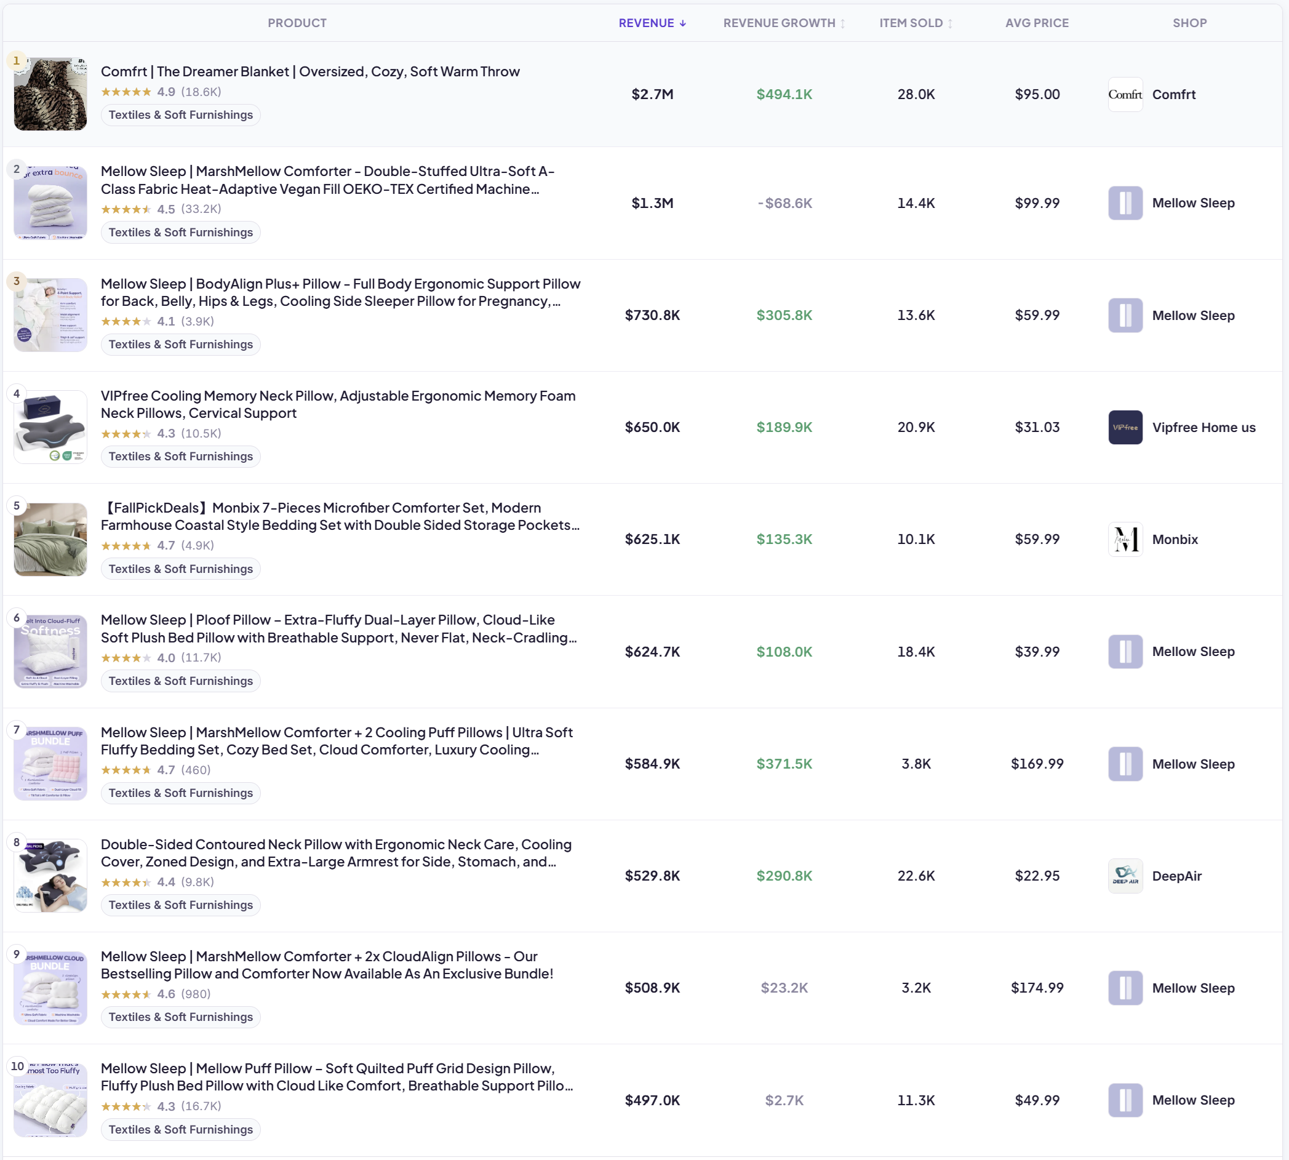This screenshot has width=1289, height=1160.
Task: Open the Comfrt shop logo icon
Action: (1125, 94)
